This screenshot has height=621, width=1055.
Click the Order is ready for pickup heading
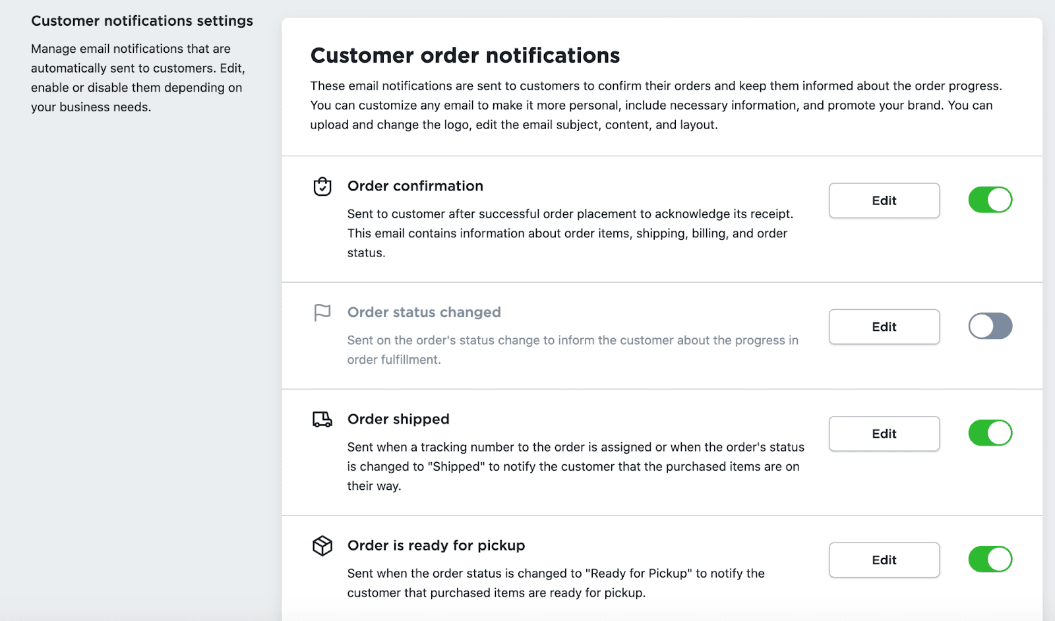point(436,546)
